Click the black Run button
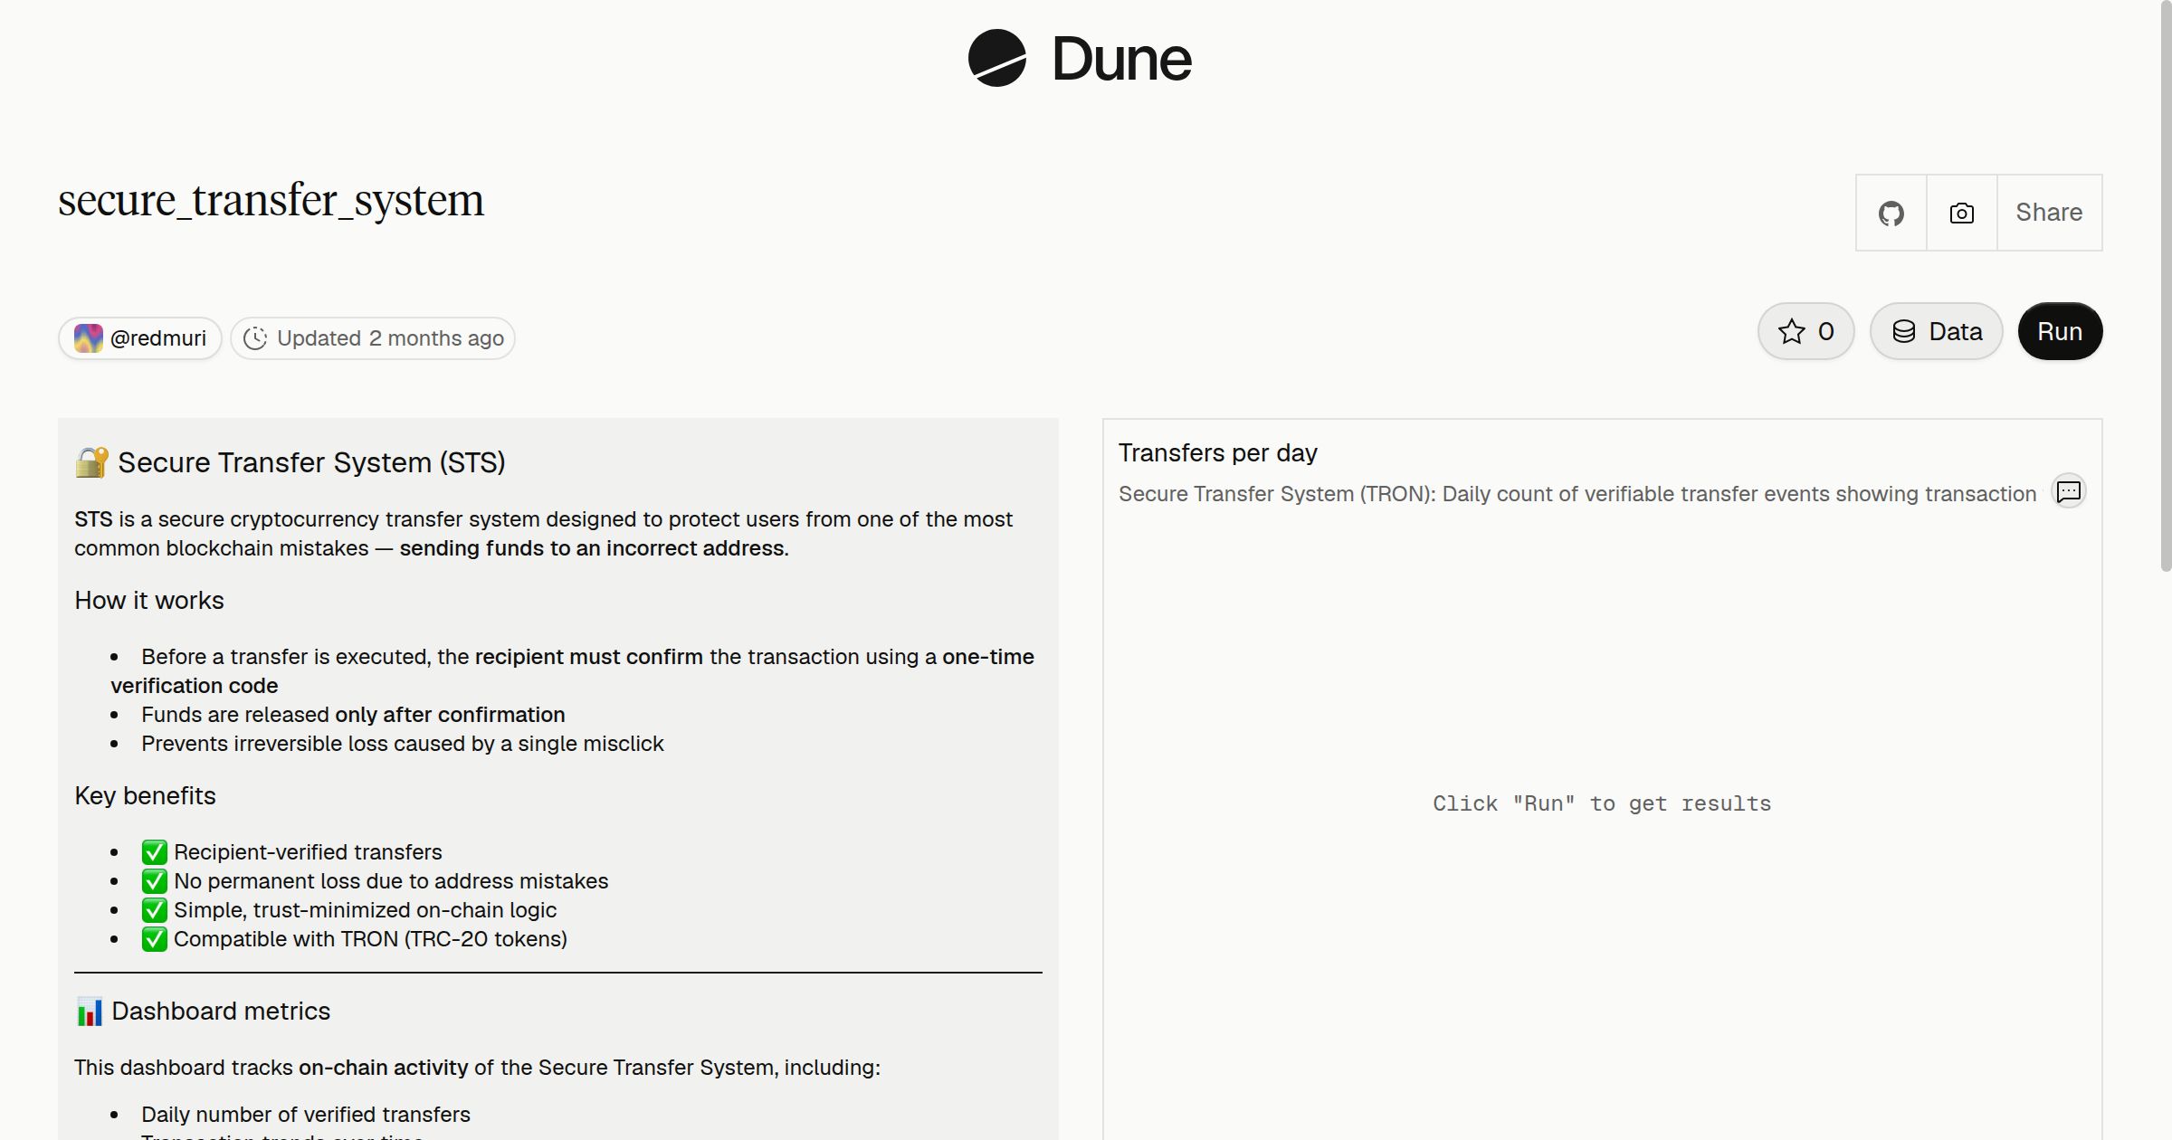The width and height of the screenshot is (2172, 1140). click(2060, 331)
